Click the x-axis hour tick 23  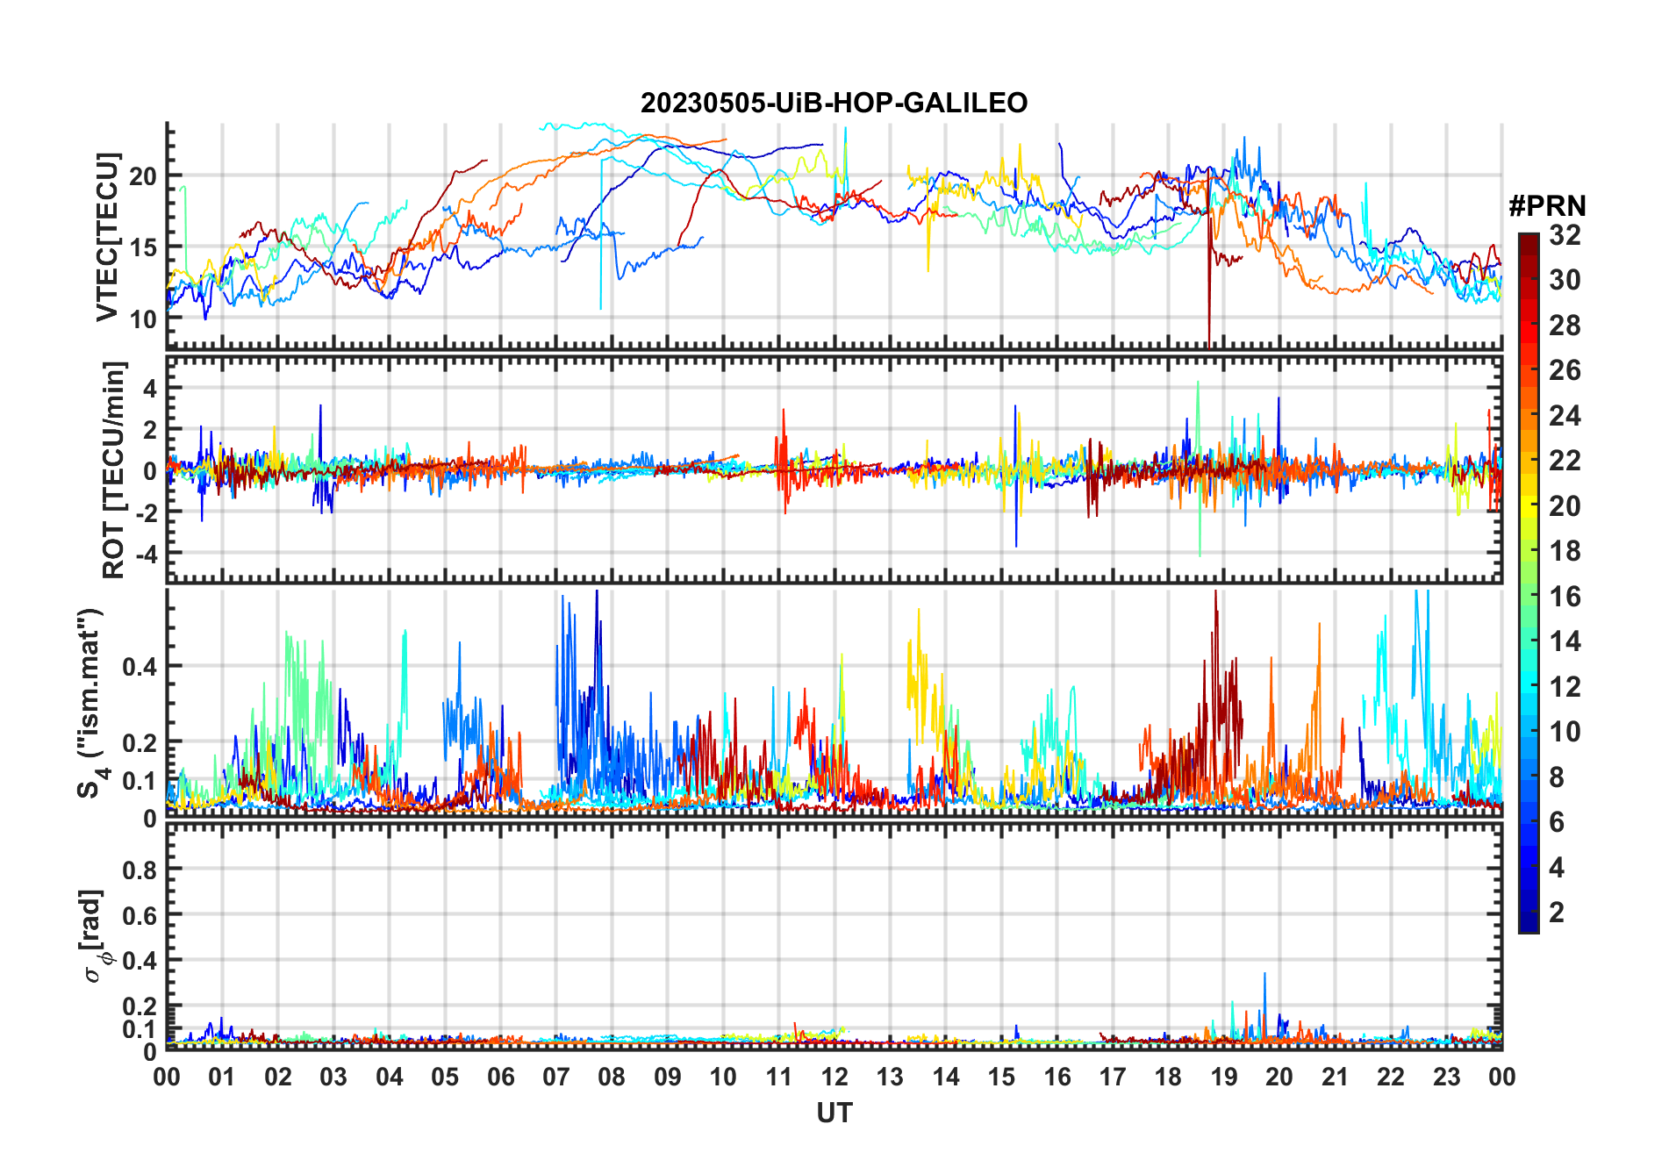(x=1447, y=1077)
